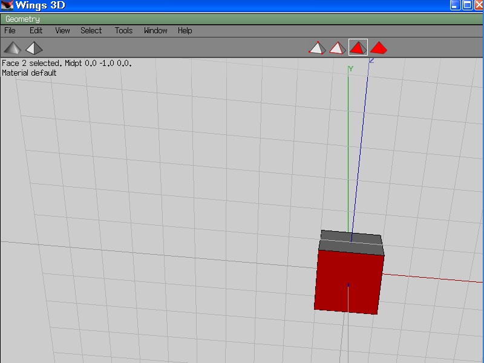Open the Tools menu

(123, 31)
